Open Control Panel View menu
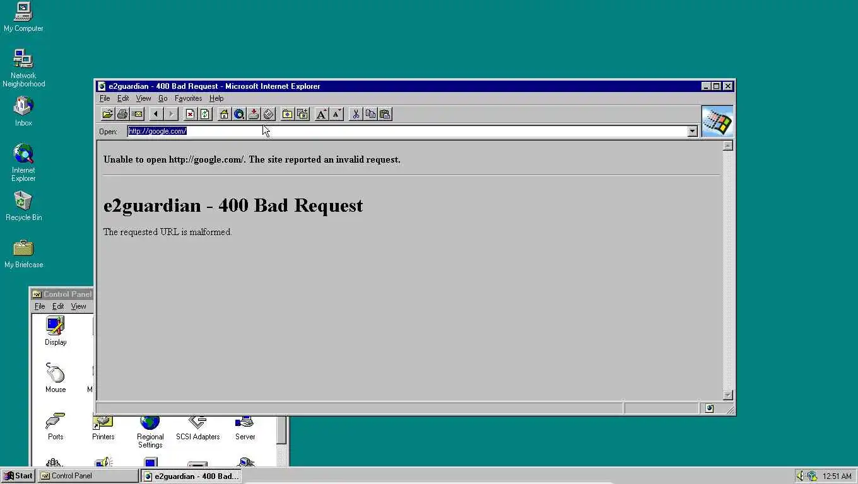 [x=78, y=306]
